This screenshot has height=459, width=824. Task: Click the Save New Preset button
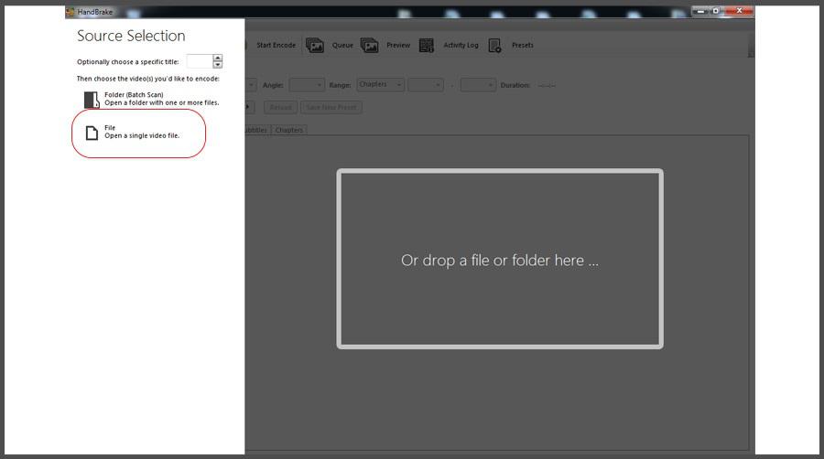point(331,108)
